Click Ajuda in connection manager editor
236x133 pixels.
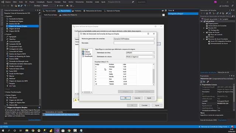click(149, 98)
